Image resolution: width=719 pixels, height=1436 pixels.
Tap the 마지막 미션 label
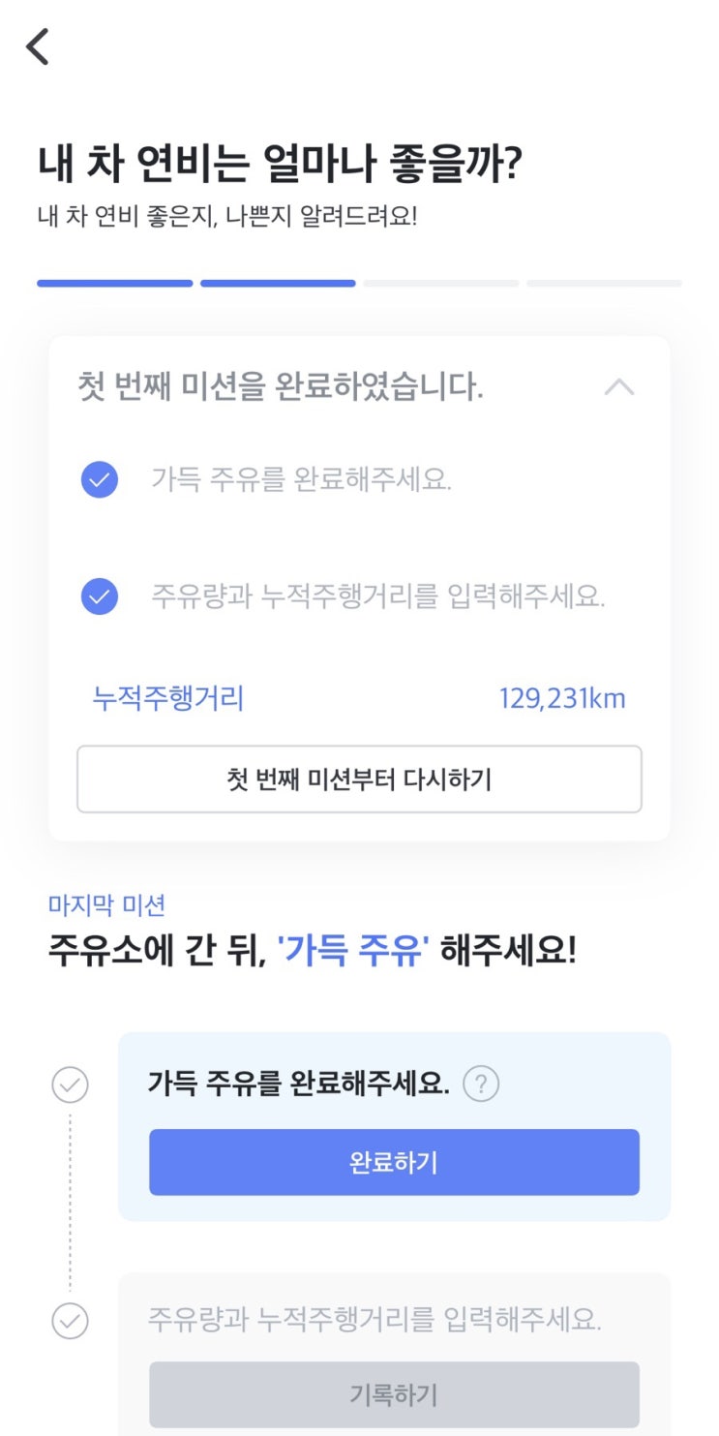point(106,905)
